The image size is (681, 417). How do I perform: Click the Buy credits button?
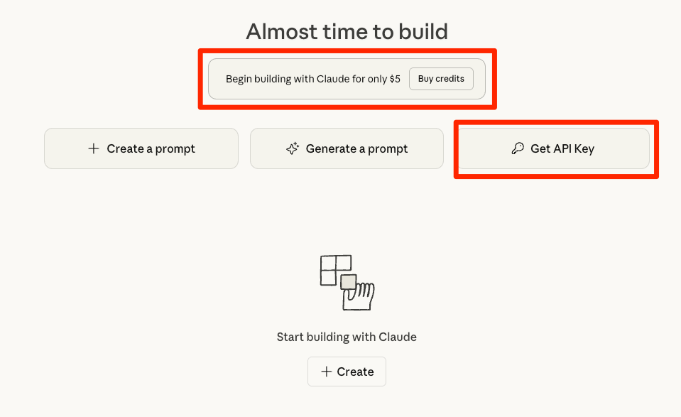pyautogui.click(x=441, y=79)
